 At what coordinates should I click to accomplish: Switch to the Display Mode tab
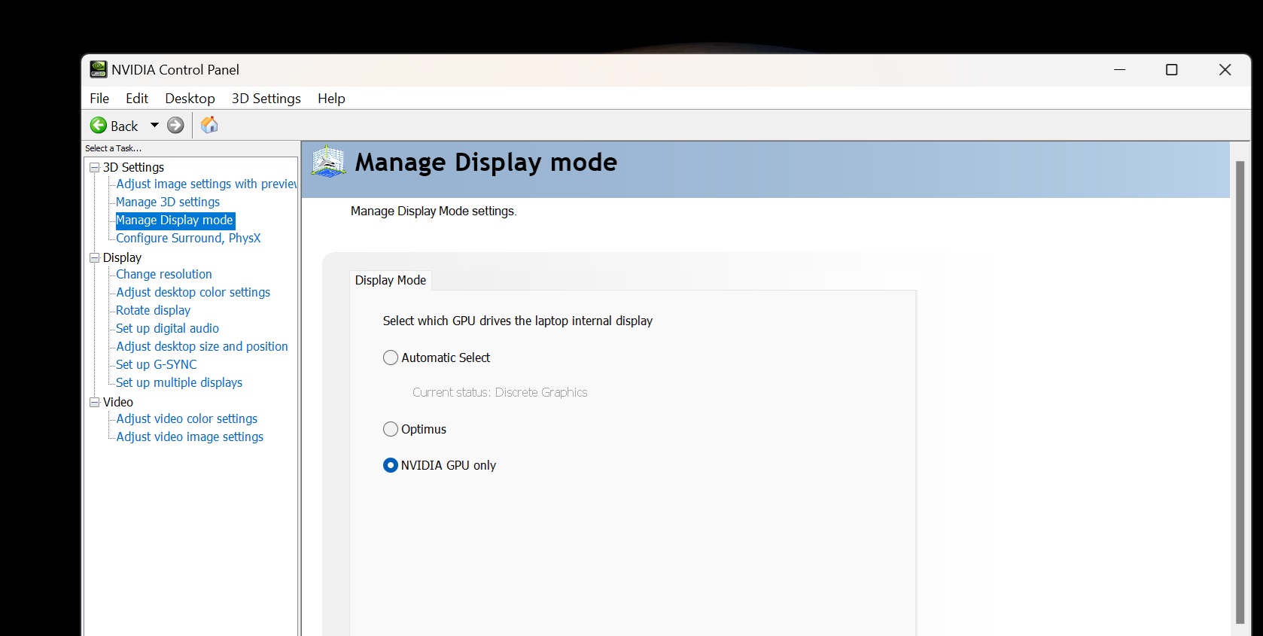391,280
